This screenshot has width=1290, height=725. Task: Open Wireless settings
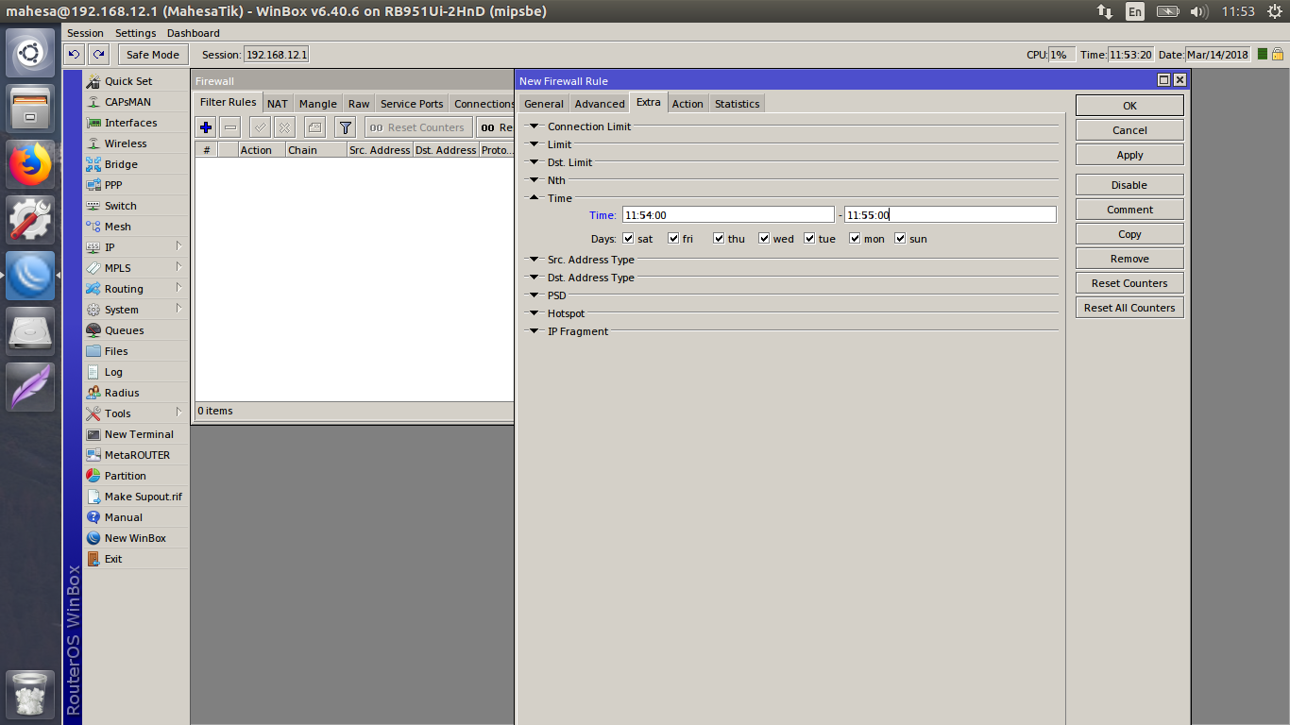coord(126,143)
